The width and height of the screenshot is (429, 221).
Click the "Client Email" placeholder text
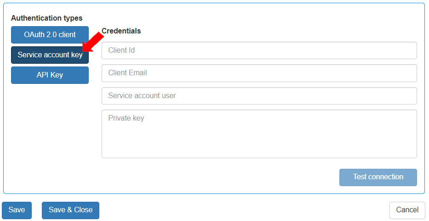click(127, 73)
